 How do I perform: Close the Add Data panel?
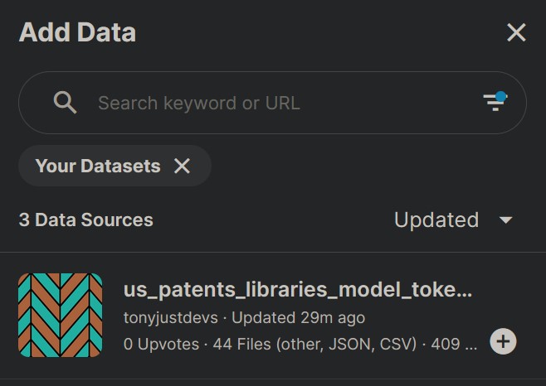tap(516, 32)
